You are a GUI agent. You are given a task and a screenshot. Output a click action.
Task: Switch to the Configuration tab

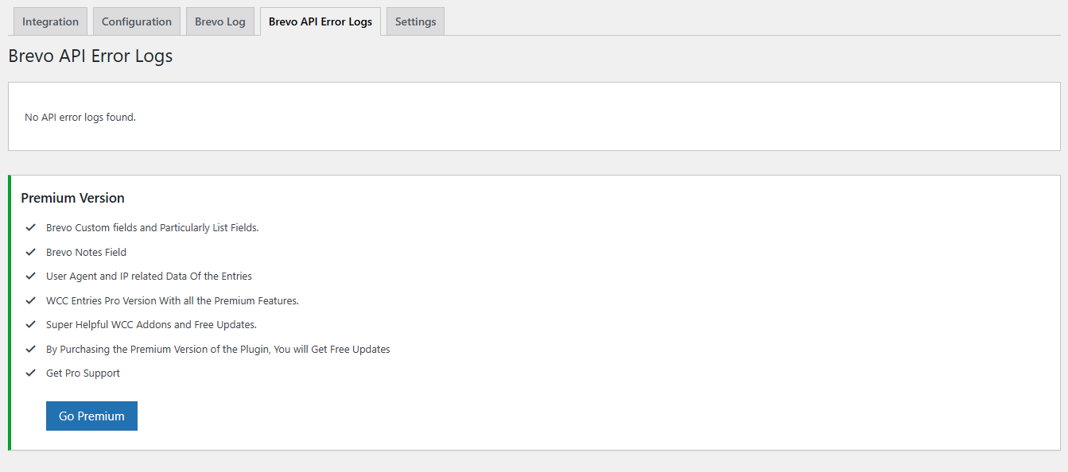click(137, 21)
